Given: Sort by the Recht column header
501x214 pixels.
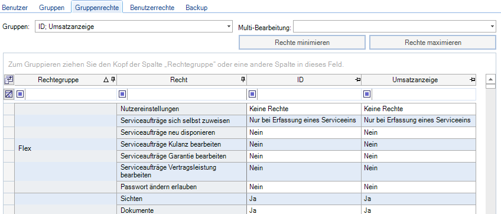Looking at the screenshot, I should 182,80.
